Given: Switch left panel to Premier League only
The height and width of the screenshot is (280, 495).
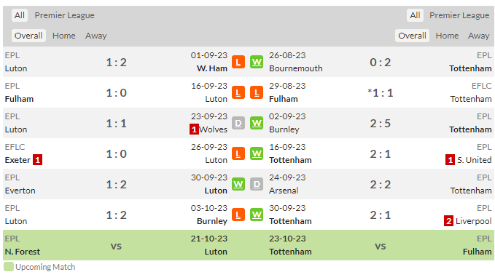Looking at the screenshot, I should tap(64, 15).
